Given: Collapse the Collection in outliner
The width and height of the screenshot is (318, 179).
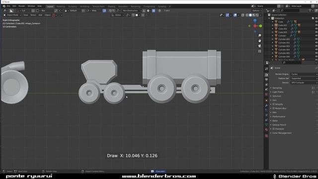Looking at the screenshot, I should click(x=269, y=18).
